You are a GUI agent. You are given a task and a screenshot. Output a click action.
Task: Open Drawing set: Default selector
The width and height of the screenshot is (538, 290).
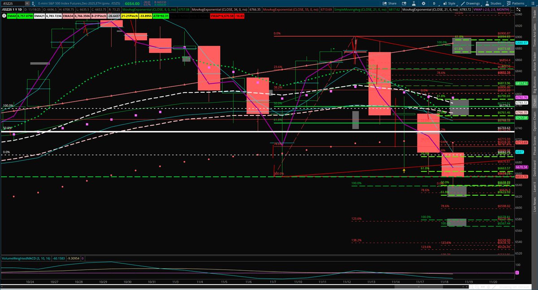point(514,287)
